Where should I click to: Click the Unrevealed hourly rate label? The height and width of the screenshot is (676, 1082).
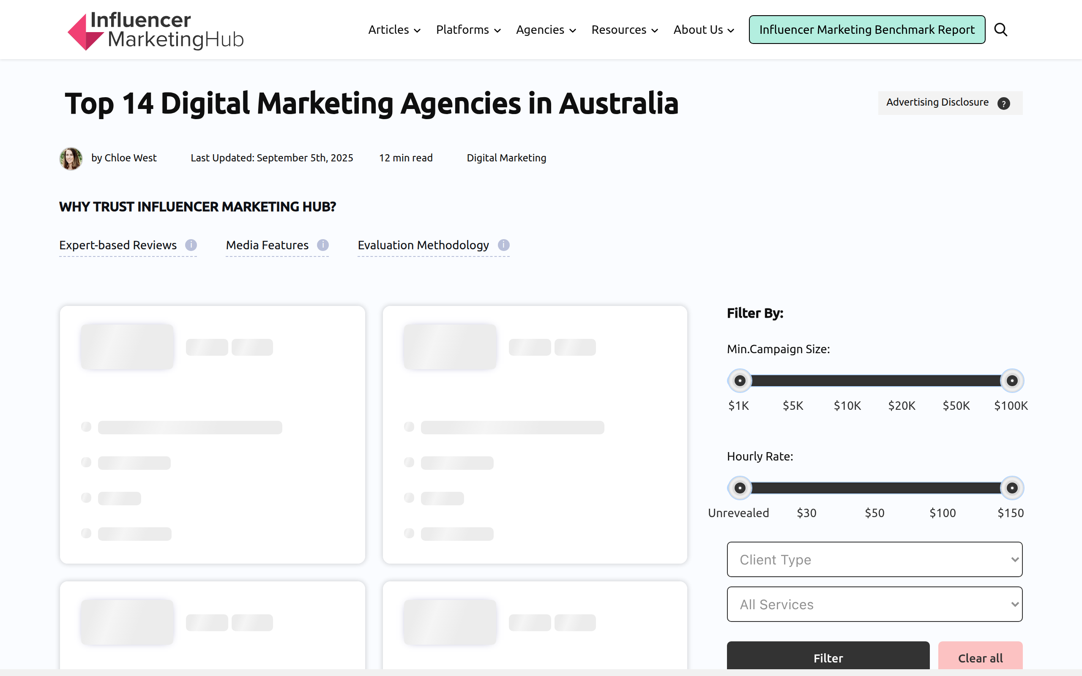pyautogui.click(x=739, y=513)
